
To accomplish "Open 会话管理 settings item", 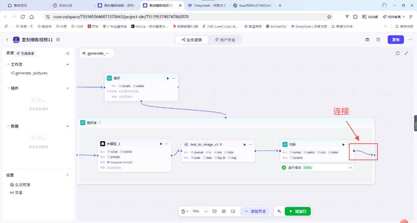I will click(20, 185).
